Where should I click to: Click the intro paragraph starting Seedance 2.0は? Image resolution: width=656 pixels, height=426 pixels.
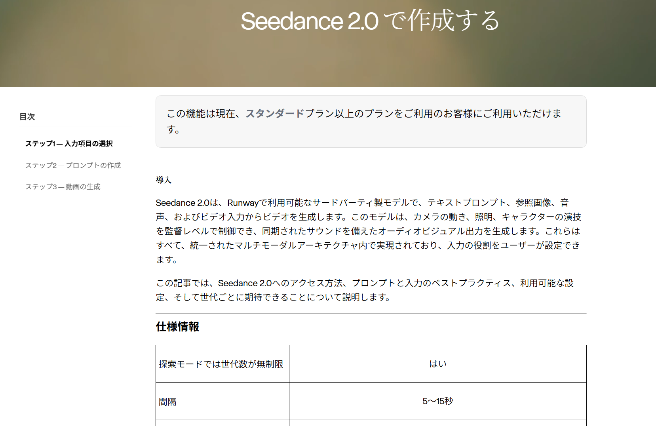click(368, 231)
